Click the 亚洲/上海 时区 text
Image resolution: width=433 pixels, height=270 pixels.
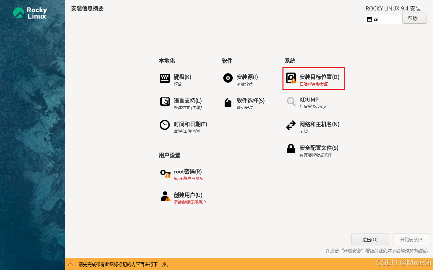pos(187,131)
